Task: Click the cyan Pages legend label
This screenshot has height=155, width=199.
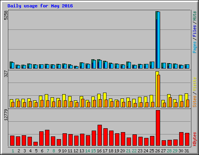Action: (195, 47)
